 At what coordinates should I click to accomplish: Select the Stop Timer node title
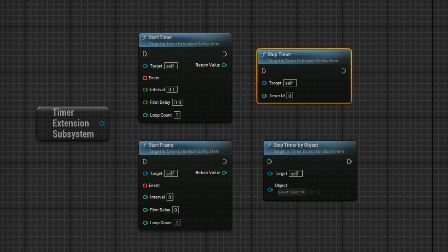pyautogui.click(x=279, y=55)
